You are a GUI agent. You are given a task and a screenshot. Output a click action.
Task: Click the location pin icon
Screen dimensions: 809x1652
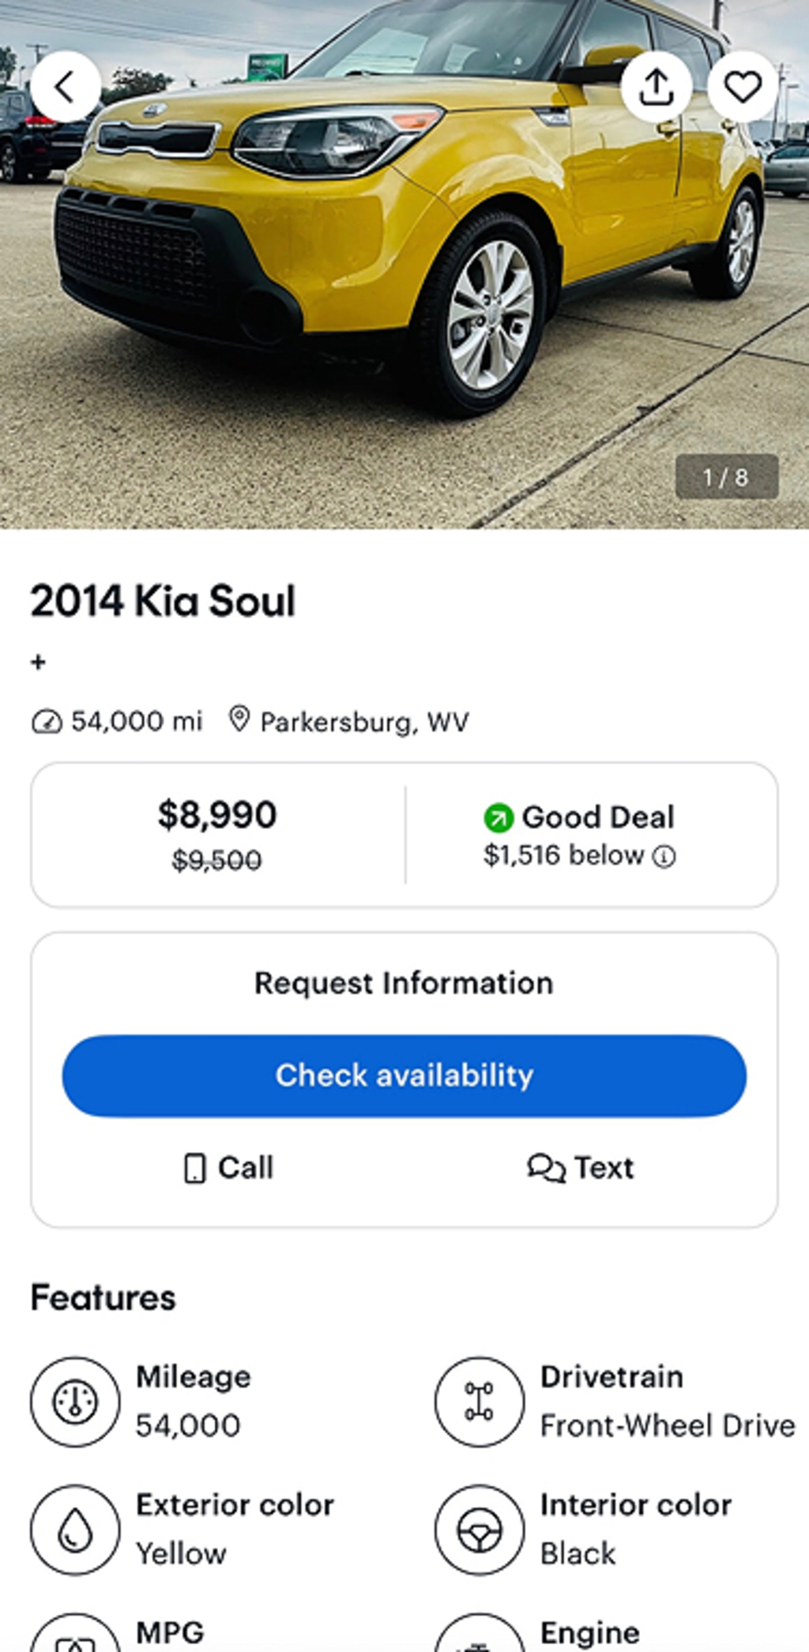coord(239,719)
